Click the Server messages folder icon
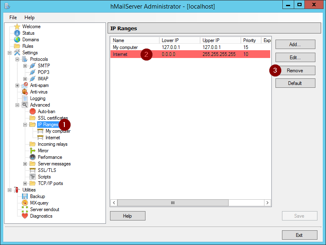Viewport: 326px width, 245px height. pos(33,164)
